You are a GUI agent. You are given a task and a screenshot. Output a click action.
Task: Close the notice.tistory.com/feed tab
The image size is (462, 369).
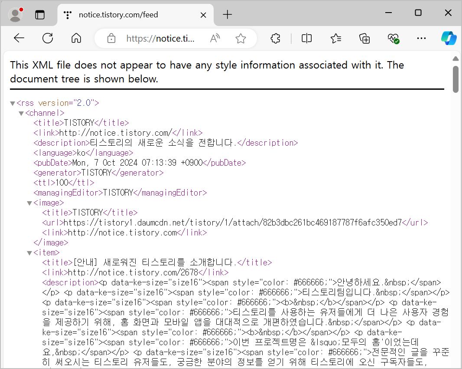[203, 15]
